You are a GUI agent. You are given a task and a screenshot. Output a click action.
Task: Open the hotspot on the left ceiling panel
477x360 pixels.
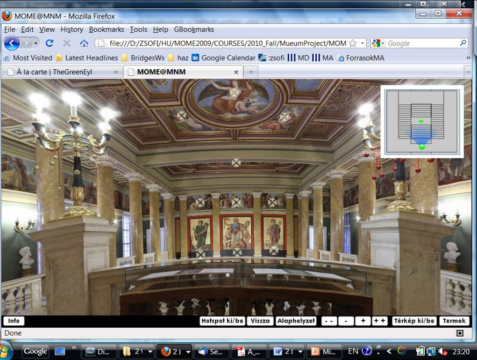point(181,116)
